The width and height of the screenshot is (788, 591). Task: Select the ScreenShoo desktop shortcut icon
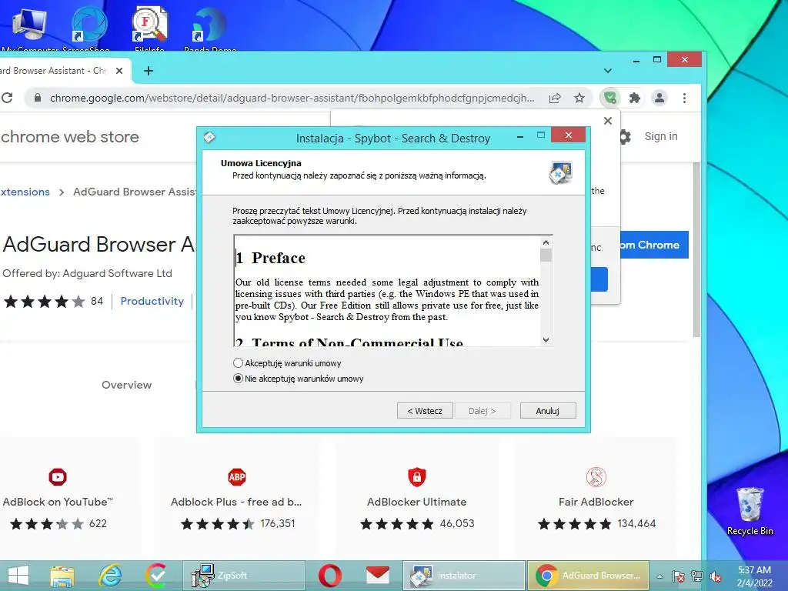click(89, 28)
